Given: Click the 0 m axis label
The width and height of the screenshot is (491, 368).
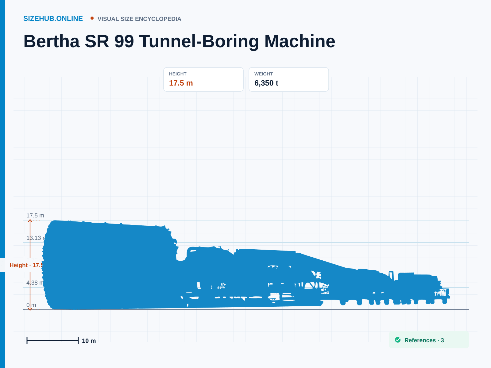Looking at the screenshot, I should pos(31,305).
